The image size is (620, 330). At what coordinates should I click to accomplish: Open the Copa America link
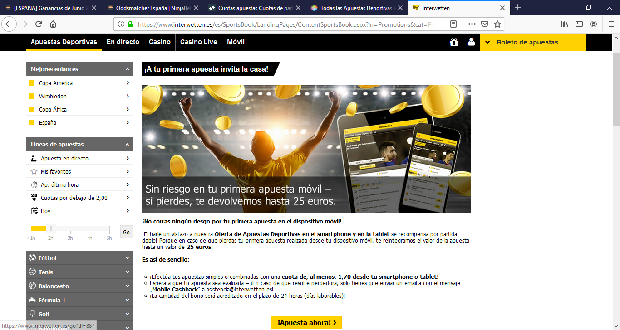pos(56,83)
